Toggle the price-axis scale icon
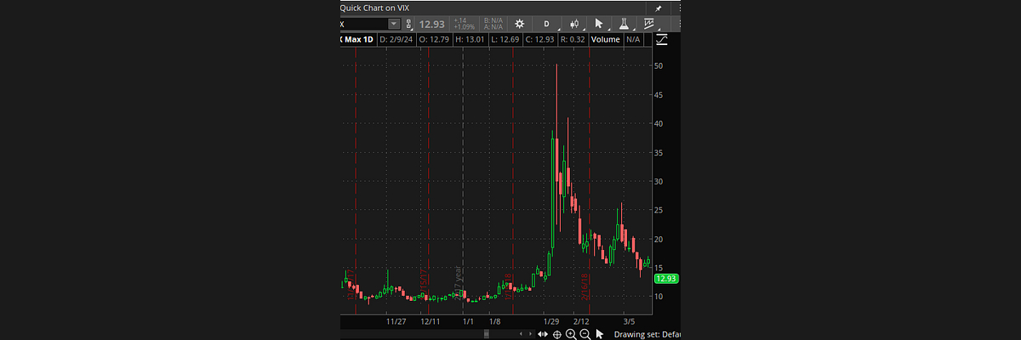The height and width of the screenshot is (340, 1021). click(x=662, y=40)
